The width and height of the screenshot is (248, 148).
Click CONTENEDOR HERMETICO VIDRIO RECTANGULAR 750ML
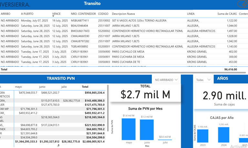tap(147, 31)
